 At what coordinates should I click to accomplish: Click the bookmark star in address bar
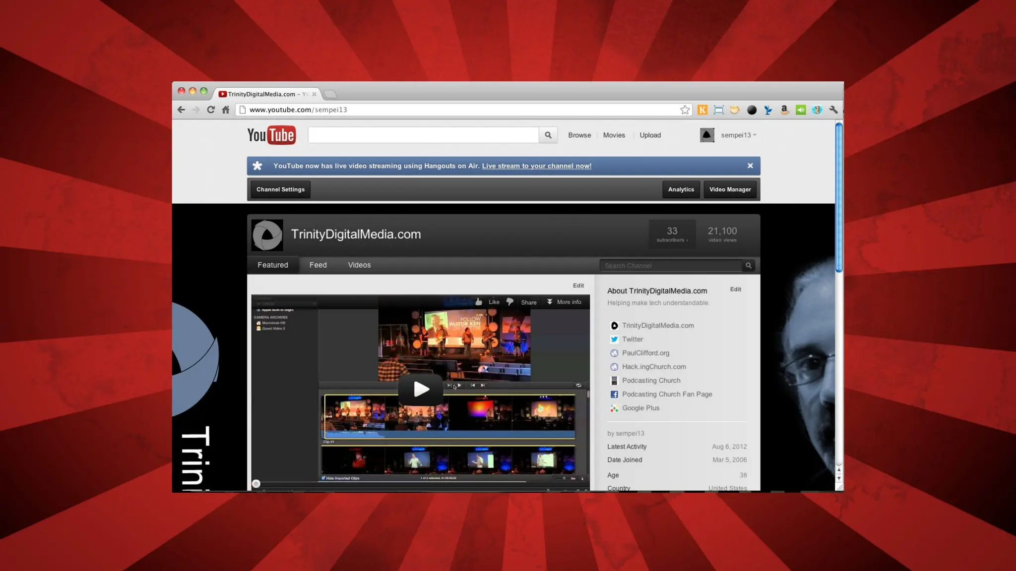point(685,110)
